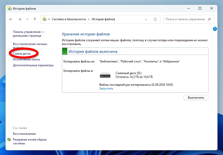Select Смена диска in sidebar
This screenshot has width=223, height=155.
pos(22,54)
